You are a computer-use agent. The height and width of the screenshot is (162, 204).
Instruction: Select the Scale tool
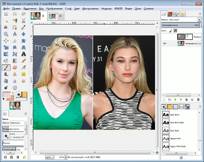click(x=6, y=47)
